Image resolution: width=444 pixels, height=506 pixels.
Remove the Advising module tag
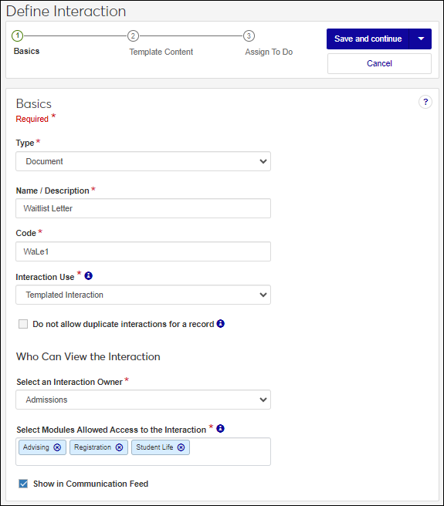pyautogui.click(x=57, y=447)
